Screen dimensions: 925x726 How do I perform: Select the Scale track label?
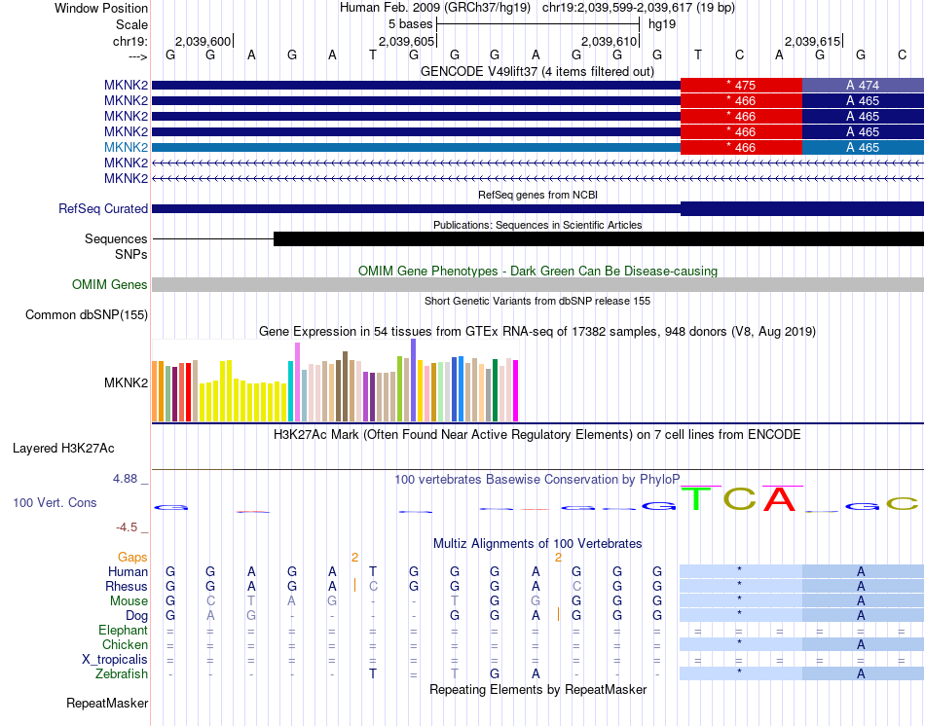[131, 24]
